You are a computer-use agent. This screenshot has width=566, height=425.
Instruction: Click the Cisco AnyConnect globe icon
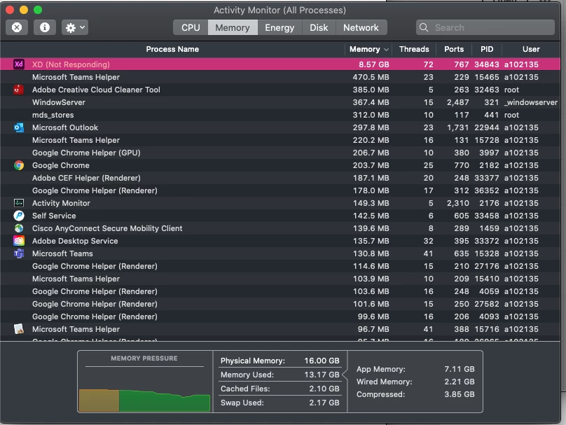pos(19,228)
